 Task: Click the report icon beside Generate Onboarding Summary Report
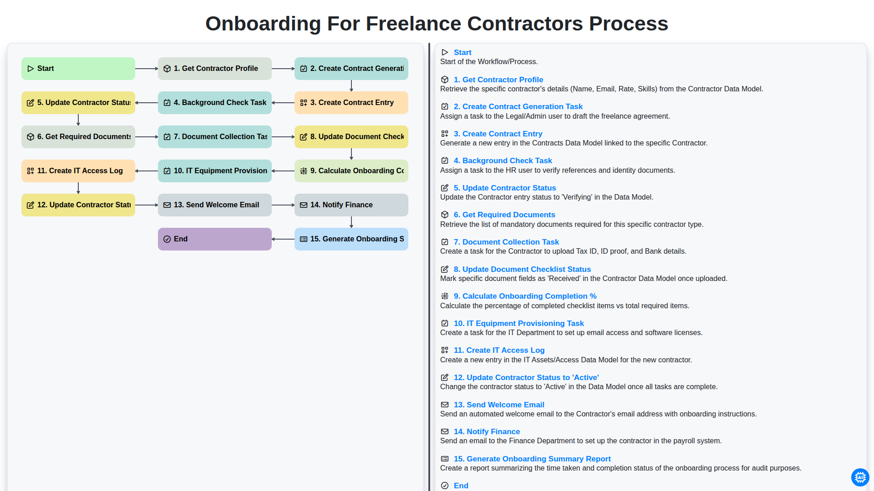(x=445, y=459)
